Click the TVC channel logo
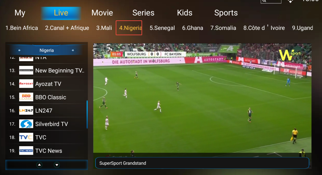This screenshot has width=322, height=175. [x=26, y=137]
